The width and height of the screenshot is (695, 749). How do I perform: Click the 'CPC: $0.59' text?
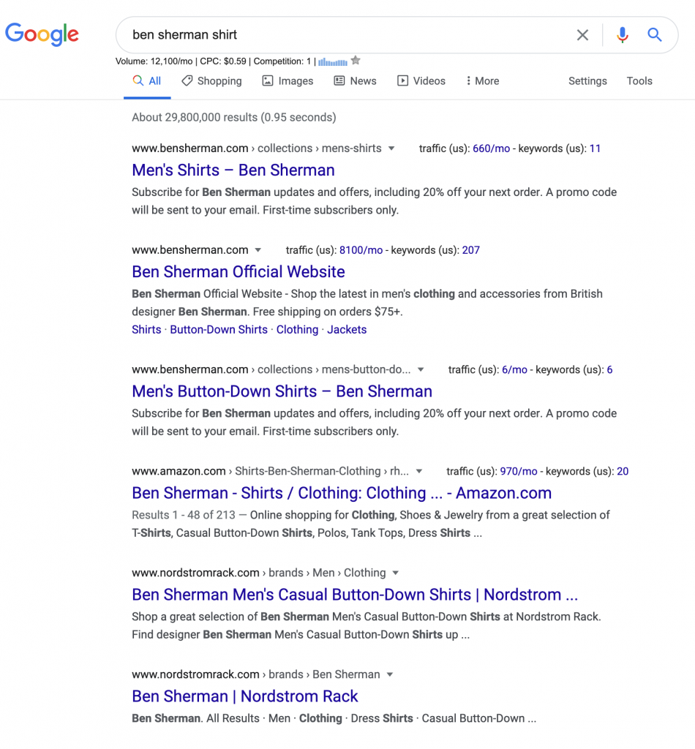[x=223, y=61]
